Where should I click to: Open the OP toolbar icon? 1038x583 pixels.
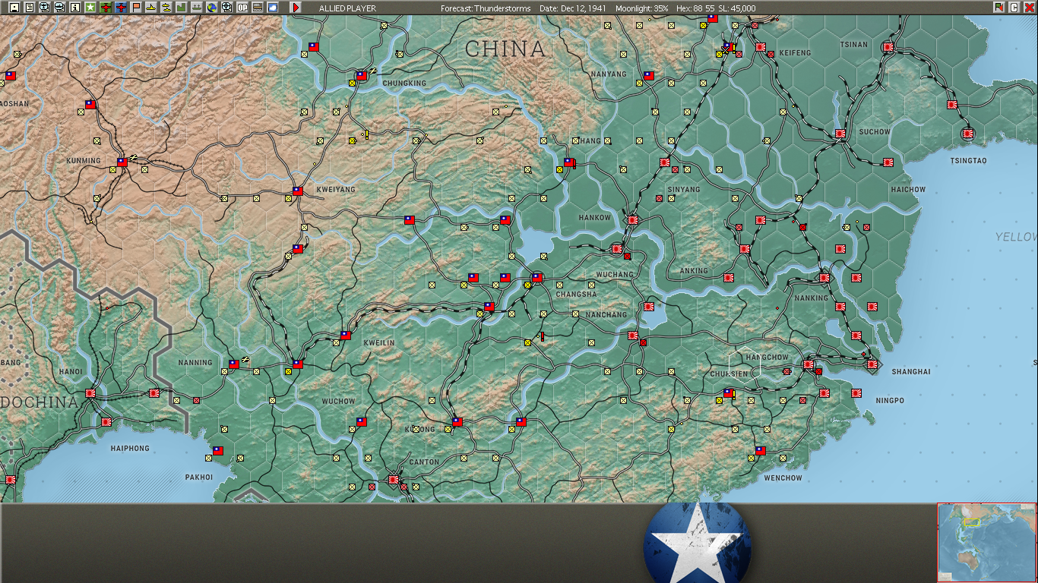coord(242,8)
